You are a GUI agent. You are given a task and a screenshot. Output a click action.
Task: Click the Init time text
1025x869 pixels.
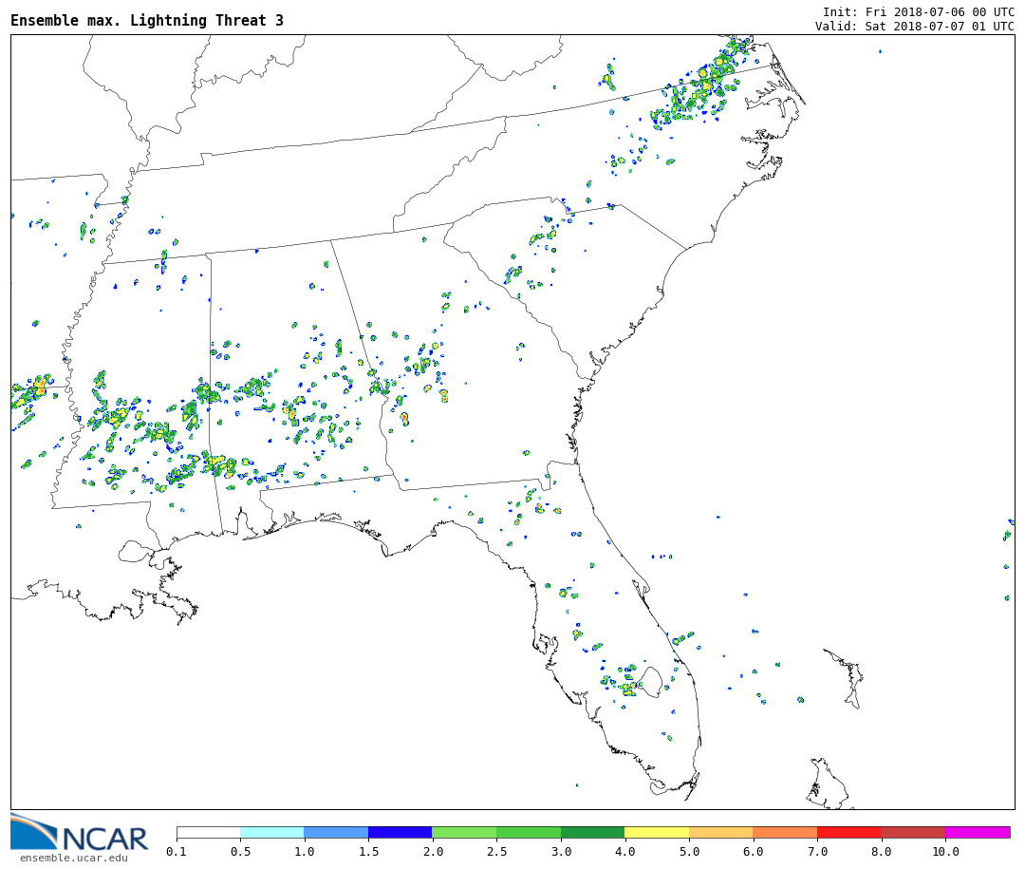tap(918, 12)
